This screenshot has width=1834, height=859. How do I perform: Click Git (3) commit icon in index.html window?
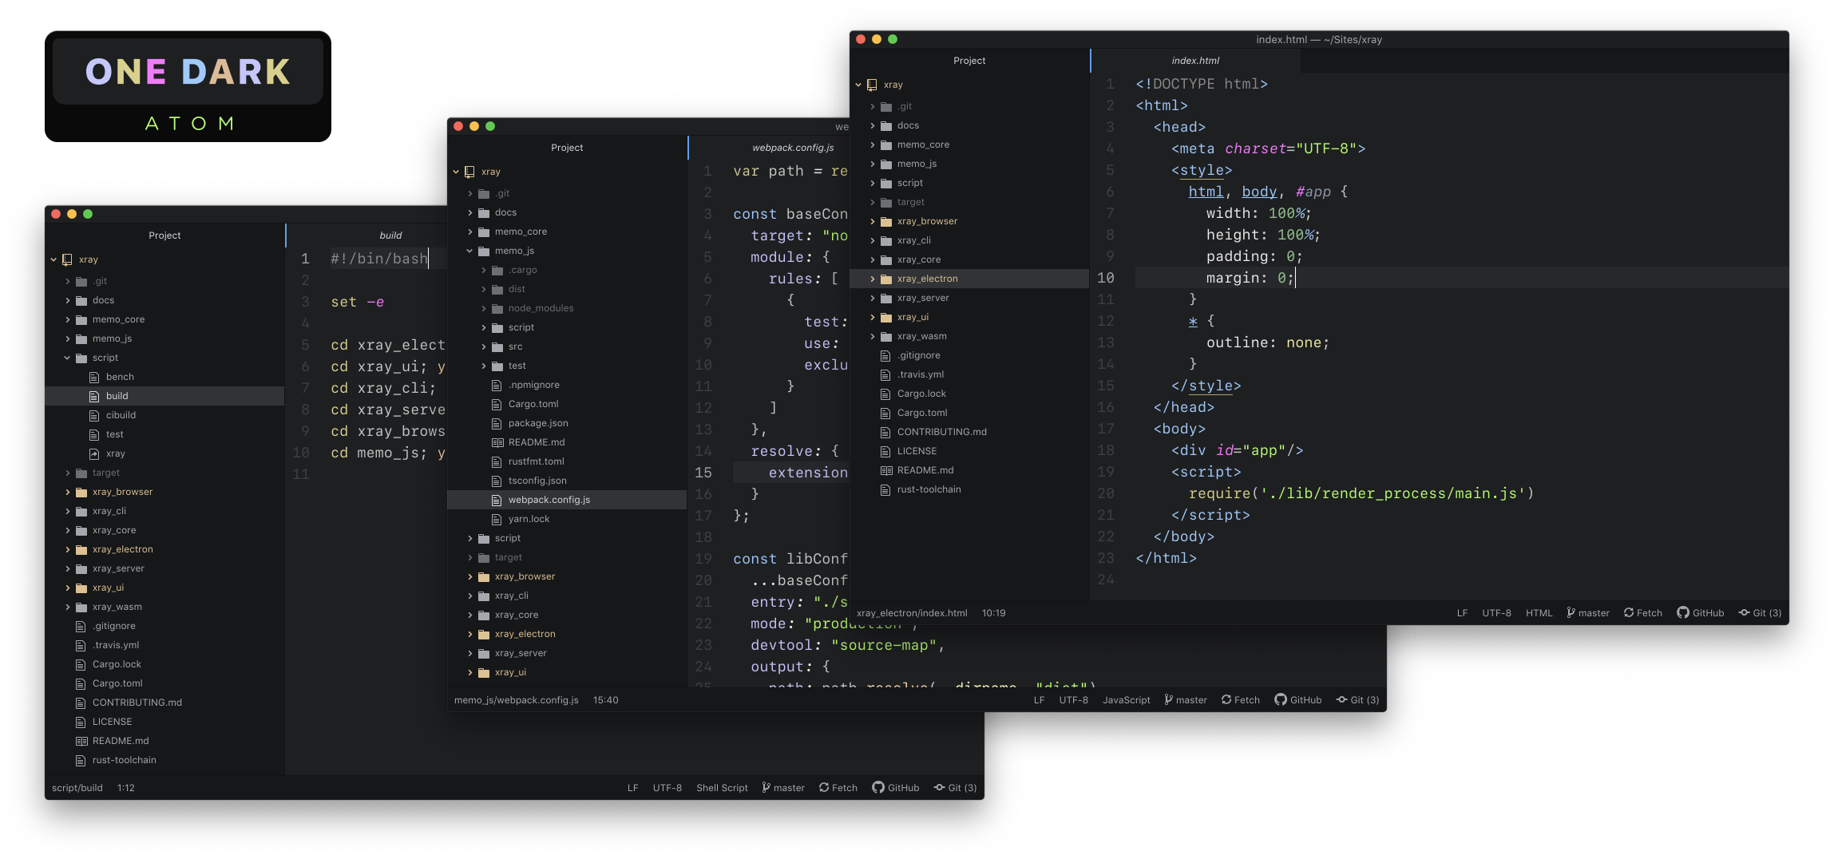point(1744,612)
